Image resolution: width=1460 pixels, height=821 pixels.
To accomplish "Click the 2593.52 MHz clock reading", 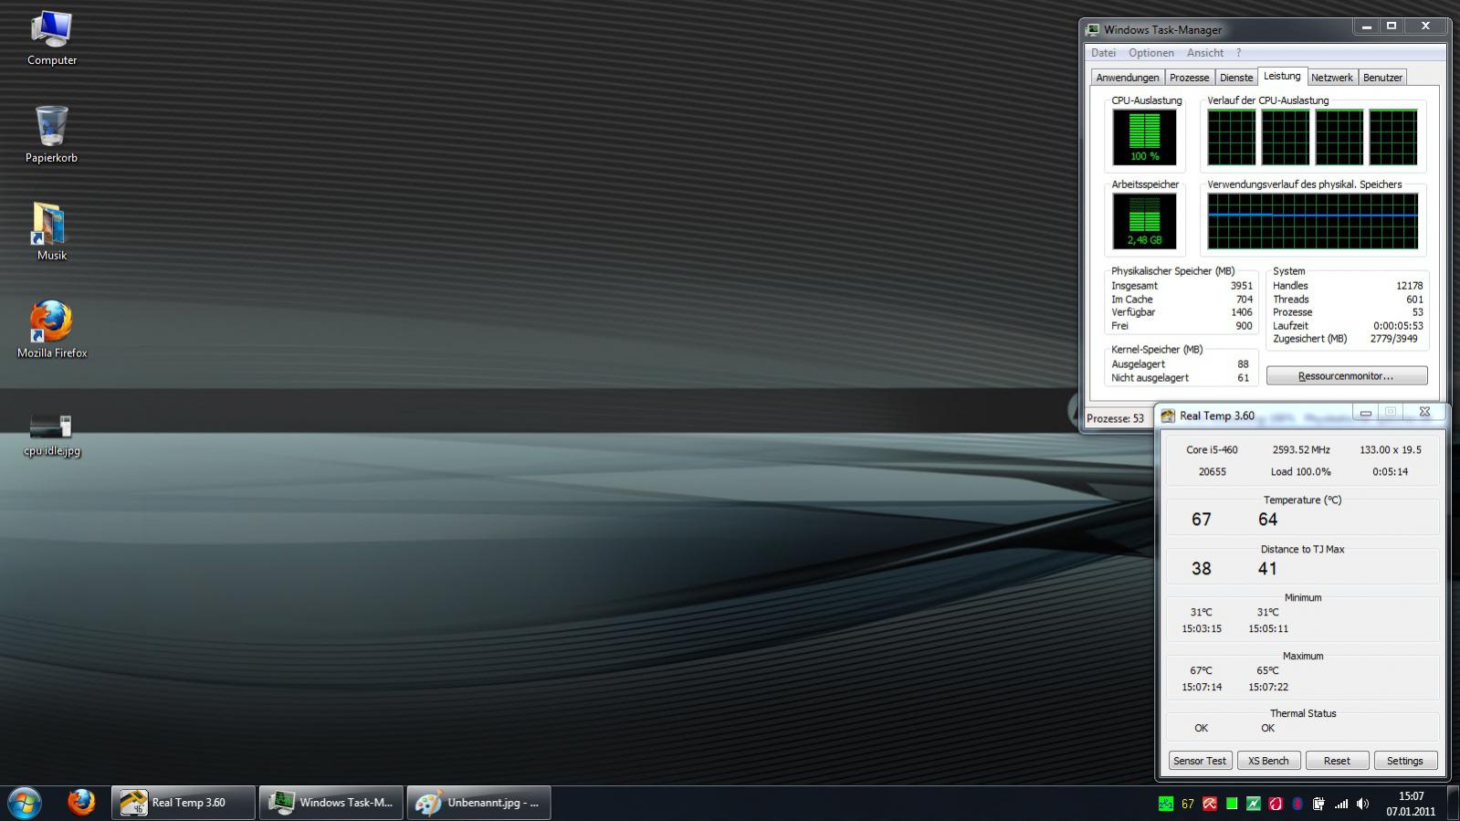I will pos(1301,450).
